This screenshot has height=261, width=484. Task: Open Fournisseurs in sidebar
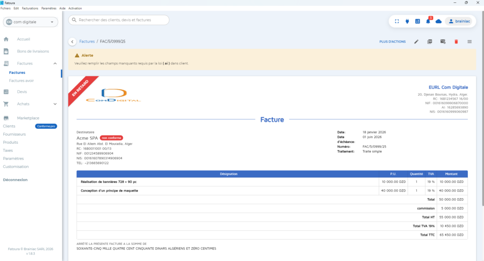point(14,134)
